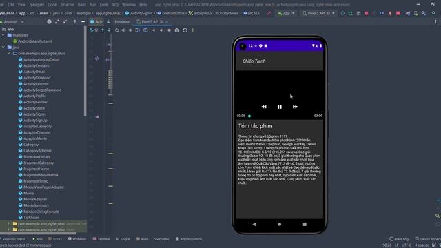Open the Pixel 5 API 30 device dropdown
The image size is (441, 248).
(x=319, y=13)
